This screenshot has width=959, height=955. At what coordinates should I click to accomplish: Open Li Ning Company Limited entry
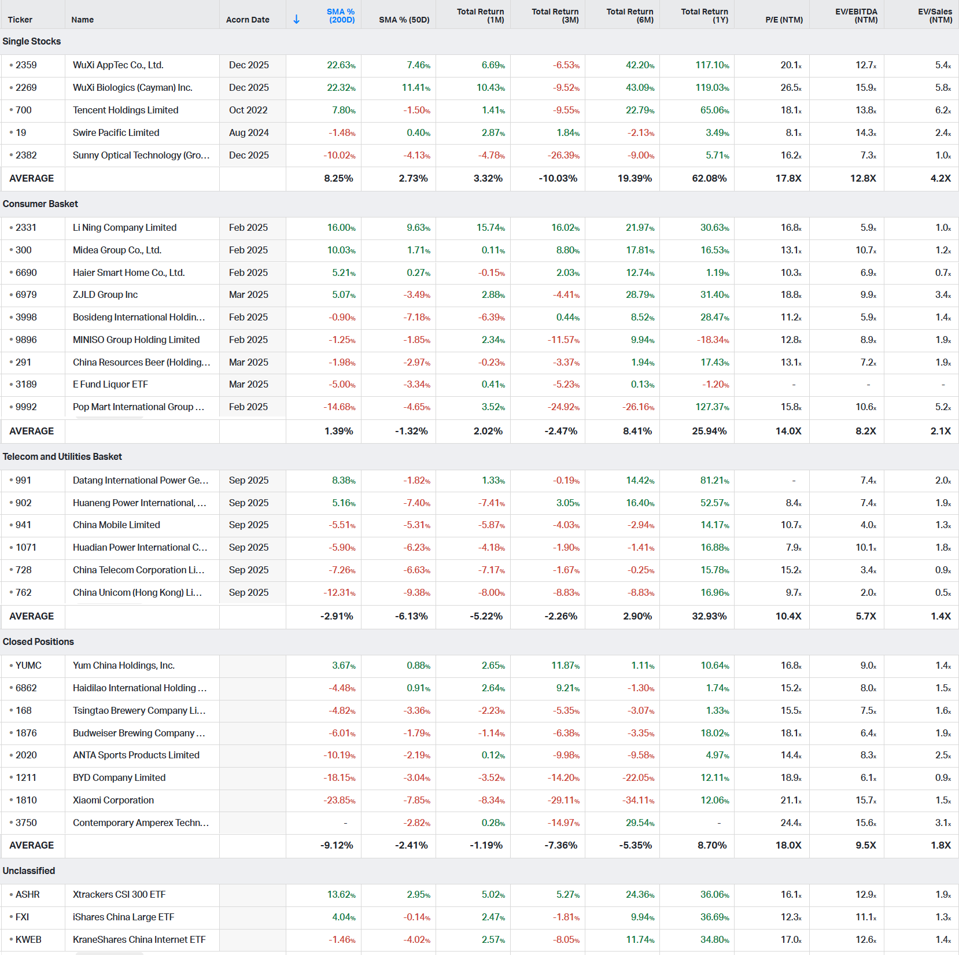[124, 228]
